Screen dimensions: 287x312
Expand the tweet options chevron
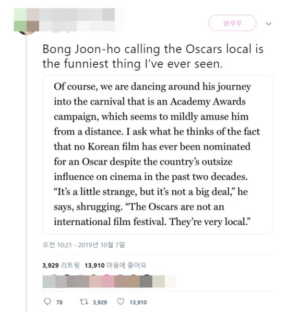[x=269, y=24]
